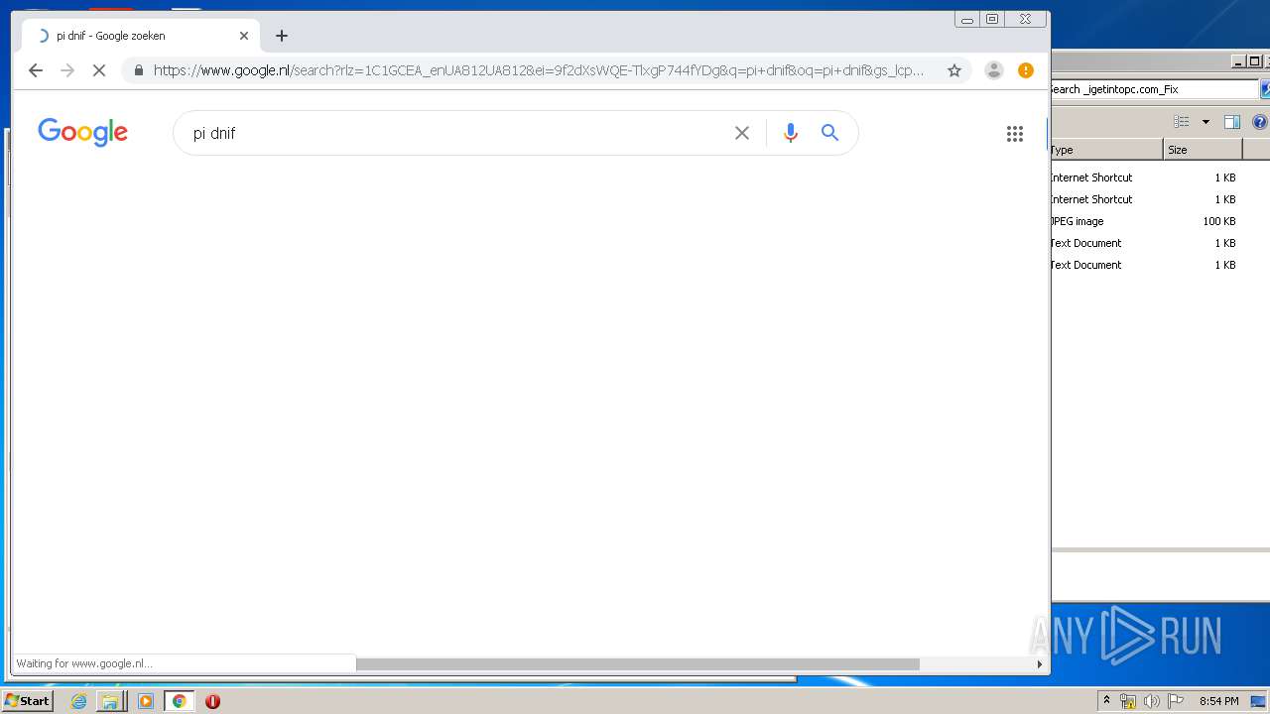The height and width of the screenshot is (714, 1270).
Task: Clear the search box with the X
Action: coord(742,133)
